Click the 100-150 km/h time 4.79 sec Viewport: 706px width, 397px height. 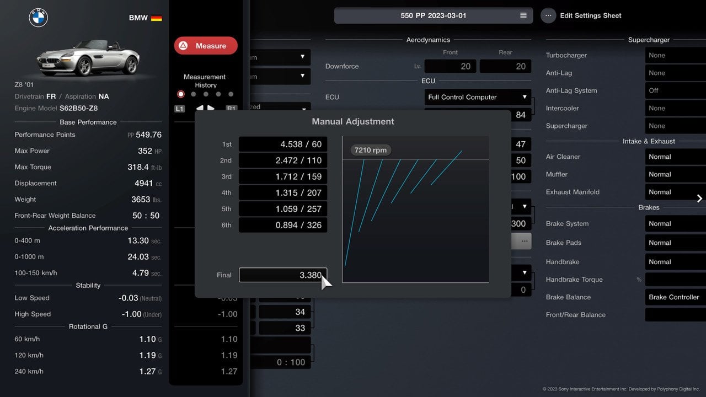tap(147, 273)
